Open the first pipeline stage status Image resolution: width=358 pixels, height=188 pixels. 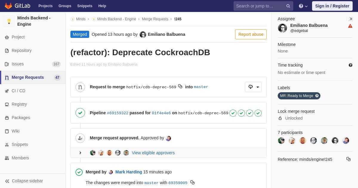click(x=233, y=113)
